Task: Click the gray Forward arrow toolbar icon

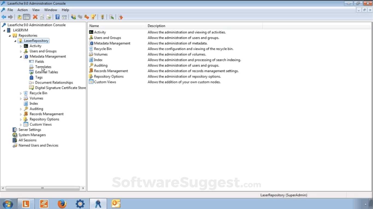Action: [10, 17]
